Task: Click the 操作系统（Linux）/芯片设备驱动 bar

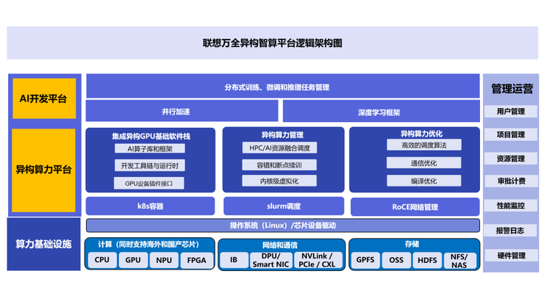Action: point(283,225)
